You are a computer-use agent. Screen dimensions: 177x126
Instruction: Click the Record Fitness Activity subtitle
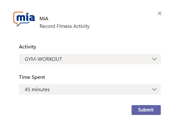pos(65,26)
